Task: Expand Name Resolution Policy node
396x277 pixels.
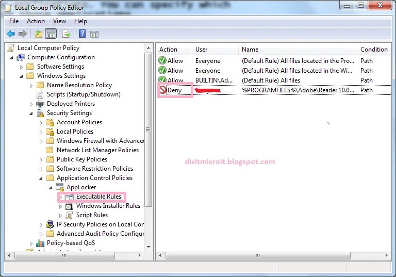Action: (x=31, y=86)
